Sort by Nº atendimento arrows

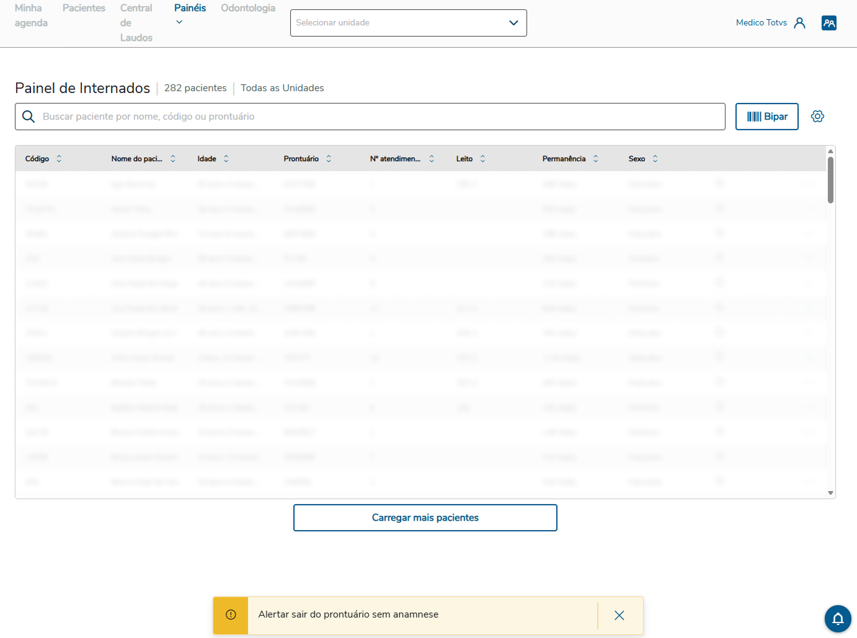(x=432, y=159)
